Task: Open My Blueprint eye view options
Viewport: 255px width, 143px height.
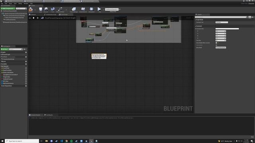Action: click(25, 49)
